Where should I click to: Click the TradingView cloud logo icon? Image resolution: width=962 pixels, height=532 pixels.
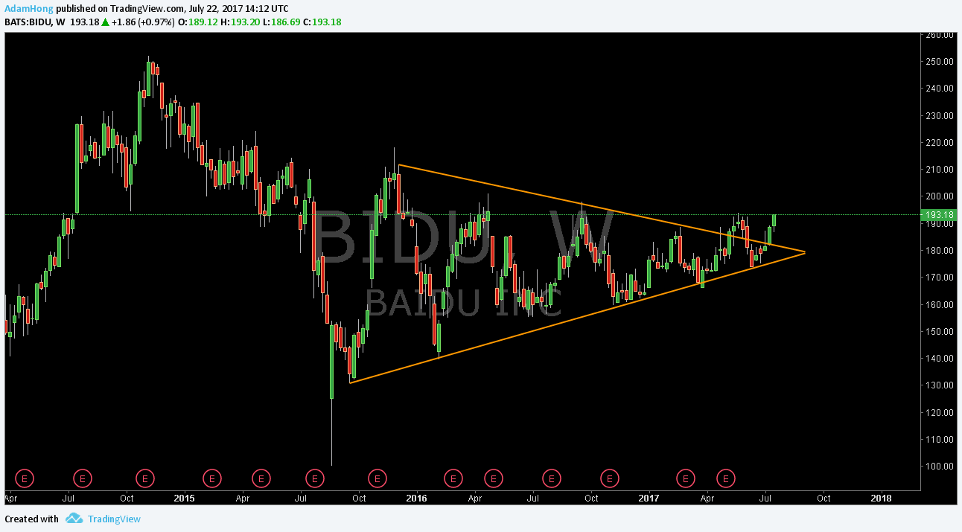pos(74,519)
